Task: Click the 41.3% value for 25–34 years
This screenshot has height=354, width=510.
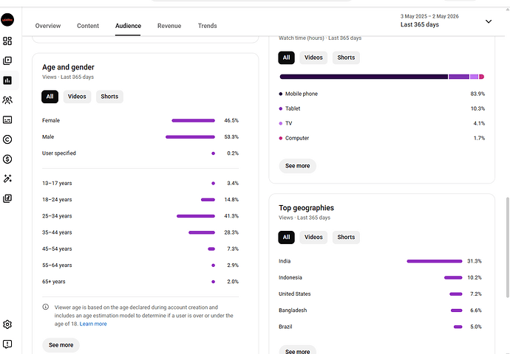Action: (231, 216)
